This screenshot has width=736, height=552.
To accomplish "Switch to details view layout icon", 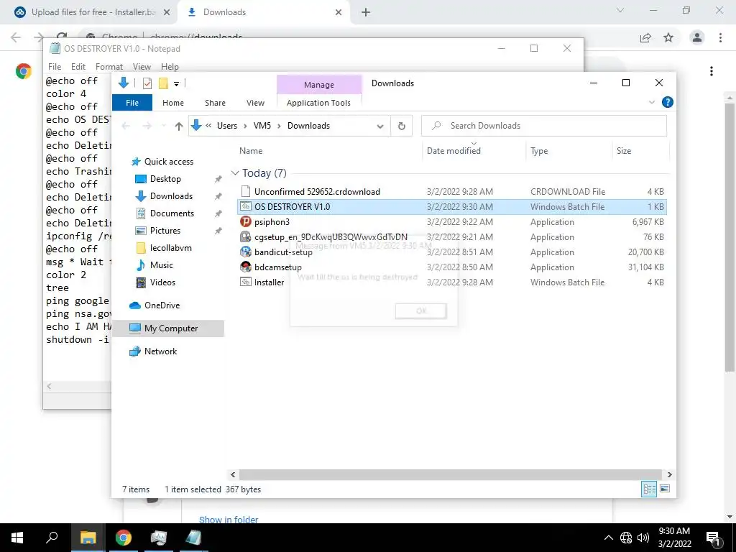I will 649,489.
